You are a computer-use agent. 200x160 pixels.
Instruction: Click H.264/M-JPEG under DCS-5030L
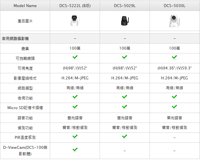point(174,78)
